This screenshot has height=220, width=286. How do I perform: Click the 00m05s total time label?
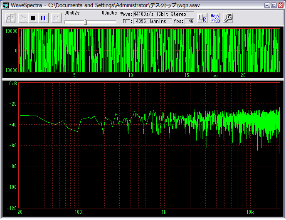[x=109, y=13]
